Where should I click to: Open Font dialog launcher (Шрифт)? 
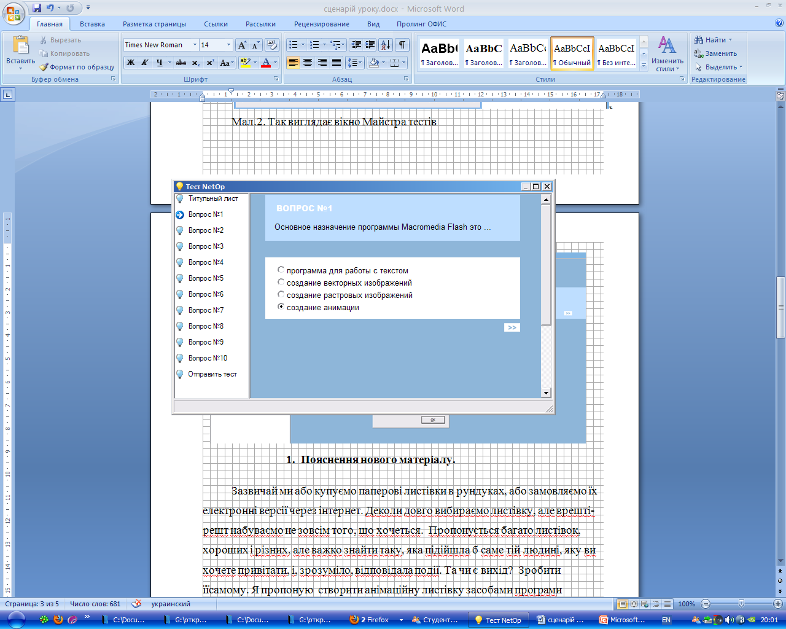pos(276,79)
